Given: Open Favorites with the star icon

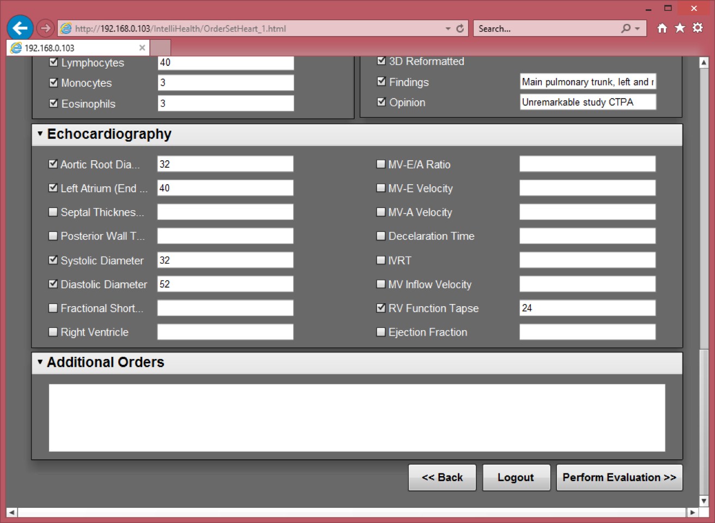Looking at the screenshot, I should coord(680,28).
